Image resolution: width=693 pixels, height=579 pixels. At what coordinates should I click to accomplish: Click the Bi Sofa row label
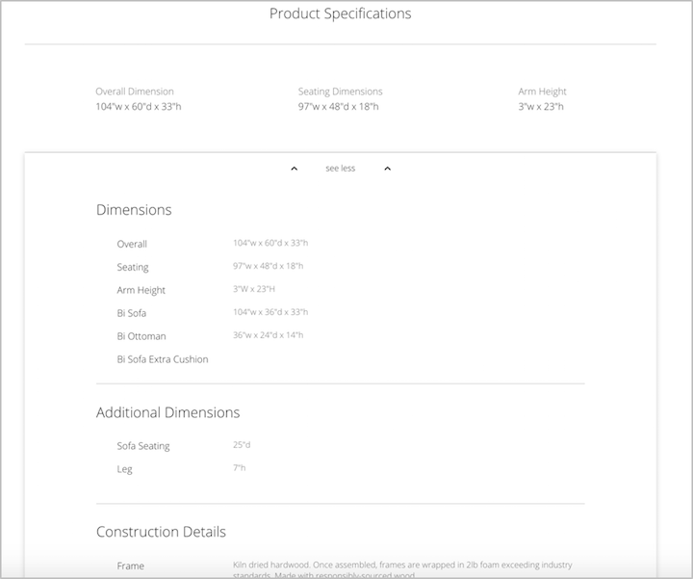[131, 313]
